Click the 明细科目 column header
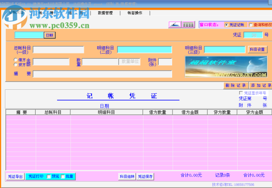The image size is (272, 188). (x=107, y=112)
